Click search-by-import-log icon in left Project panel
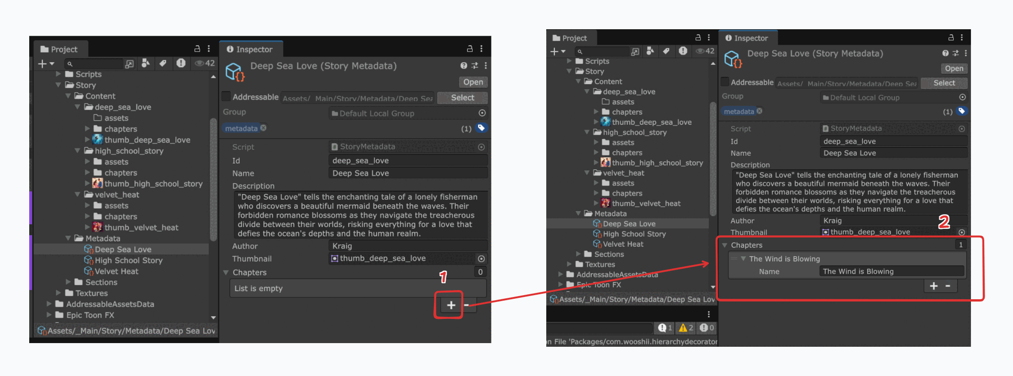This screenshot has height=376, width=1013. [x=181, y=63]
